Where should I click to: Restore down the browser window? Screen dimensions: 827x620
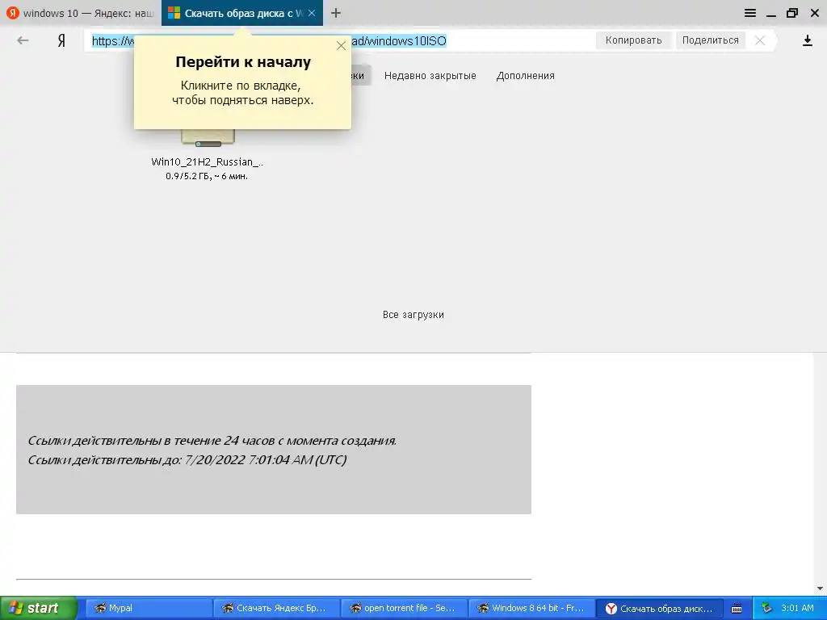pyautogui.click(x=792, y=13)
